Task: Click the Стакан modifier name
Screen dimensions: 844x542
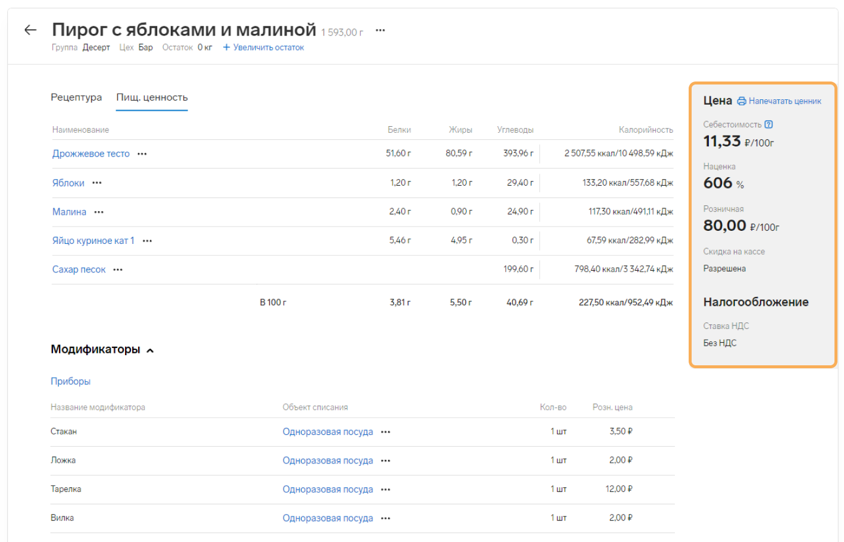Action: point(64,431)
